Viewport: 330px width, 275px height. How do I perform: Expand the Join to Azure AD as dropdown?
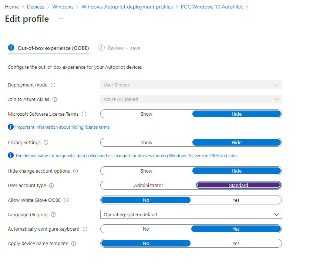(191, 99)
